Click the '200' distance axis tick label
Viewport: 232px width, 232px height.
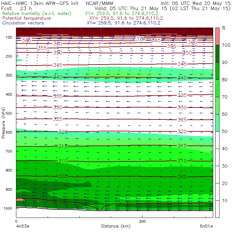[142, 221]
